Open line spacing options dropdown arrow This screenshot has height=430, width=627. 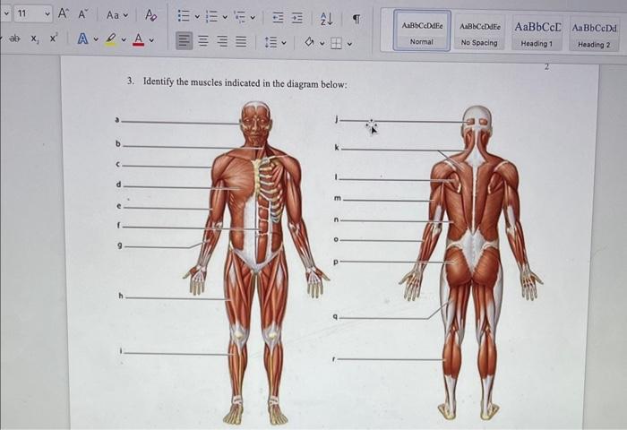[x=284, y=42]
